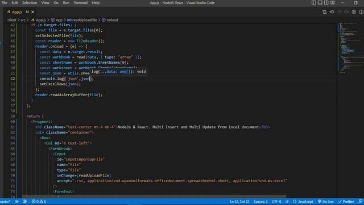The width and height of the screenshot is (364, 205).
Task: Click the greyed forward navigation icon
Action: [x=346, y=12]
